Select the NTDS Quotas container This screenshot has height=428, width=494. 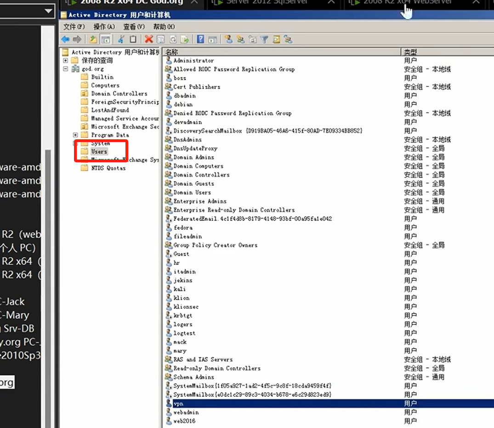tap(108, 168)
